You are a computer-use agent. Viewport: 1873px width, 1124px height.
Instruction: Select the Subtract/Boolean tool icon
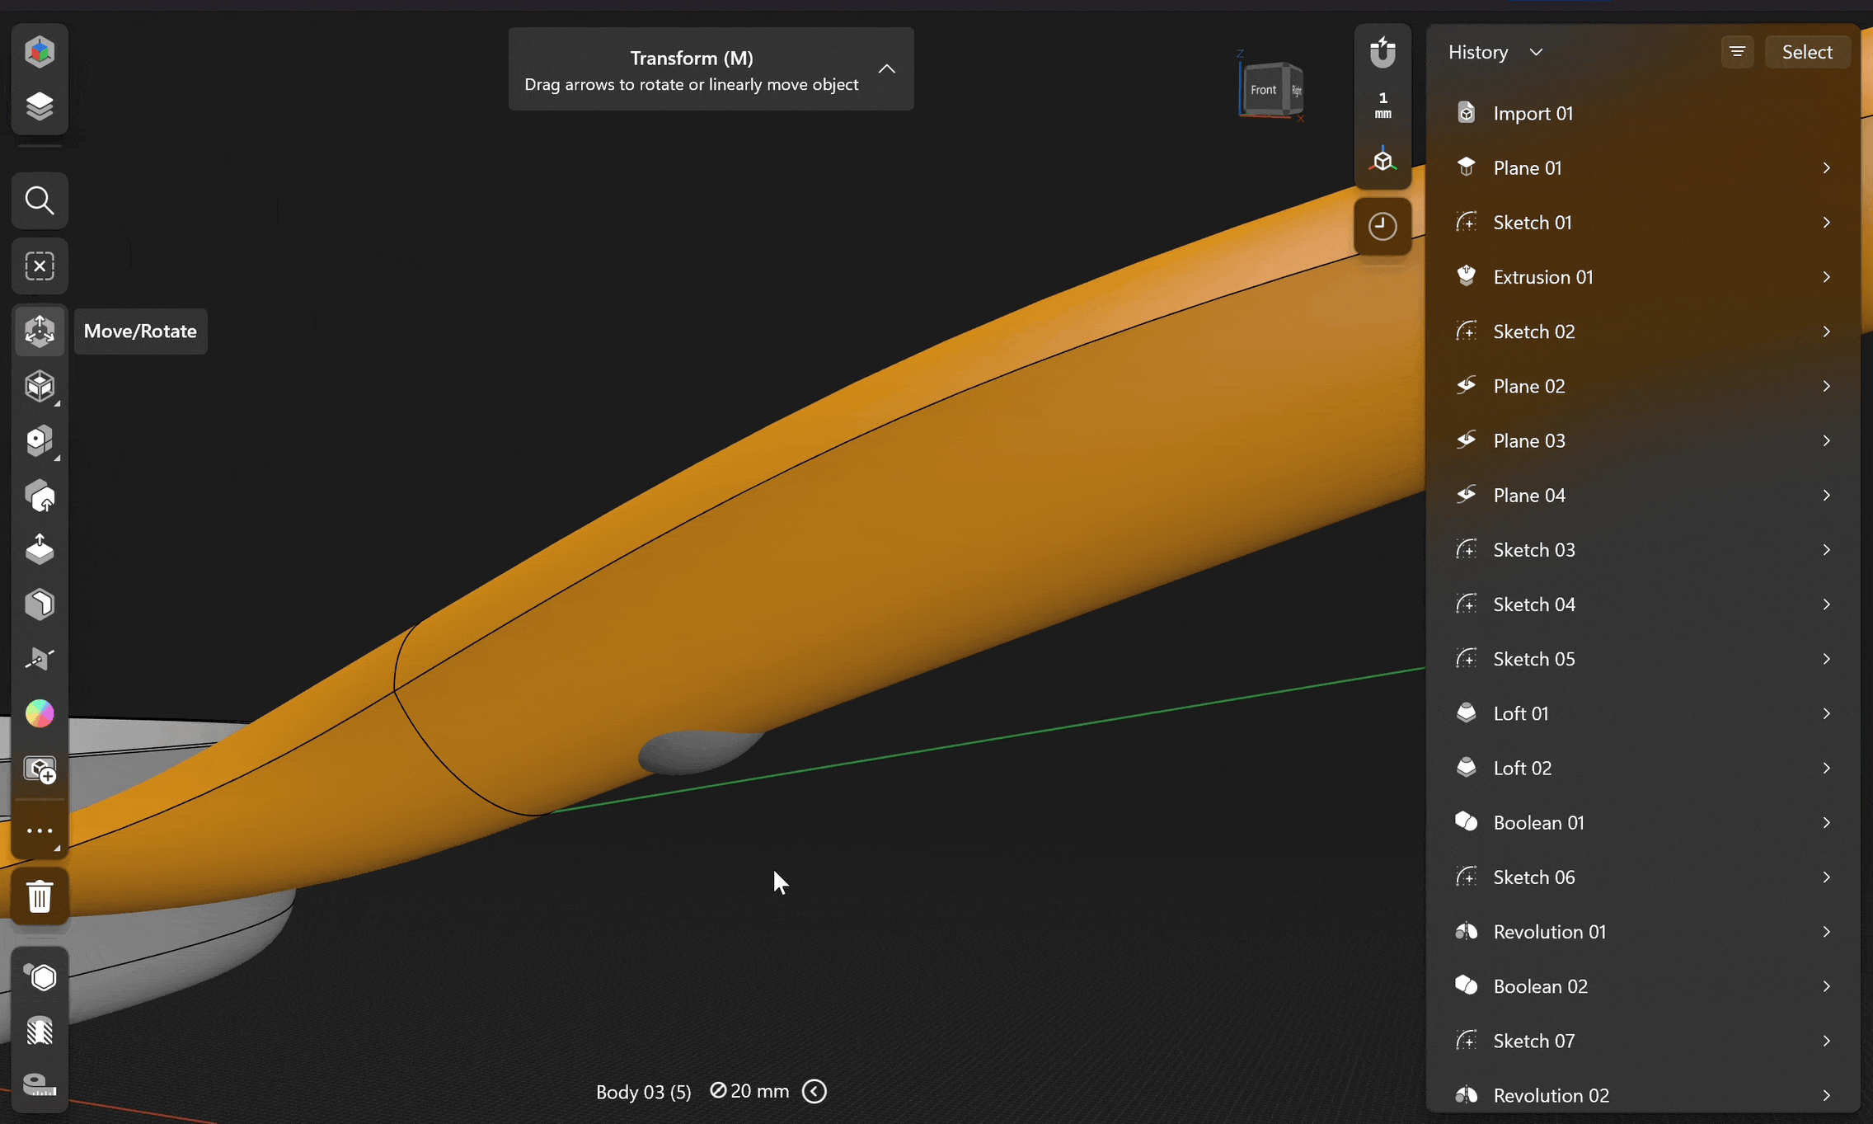click(40, 440)
